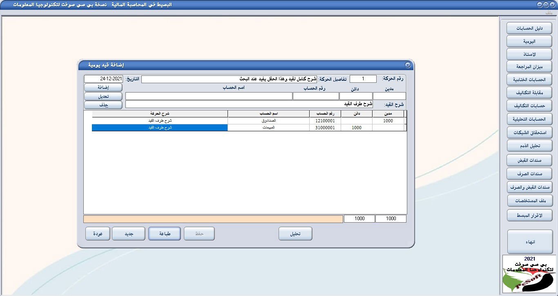
Task: Click تحليل to analyze the entry
Action: click(x=295, y=233)
